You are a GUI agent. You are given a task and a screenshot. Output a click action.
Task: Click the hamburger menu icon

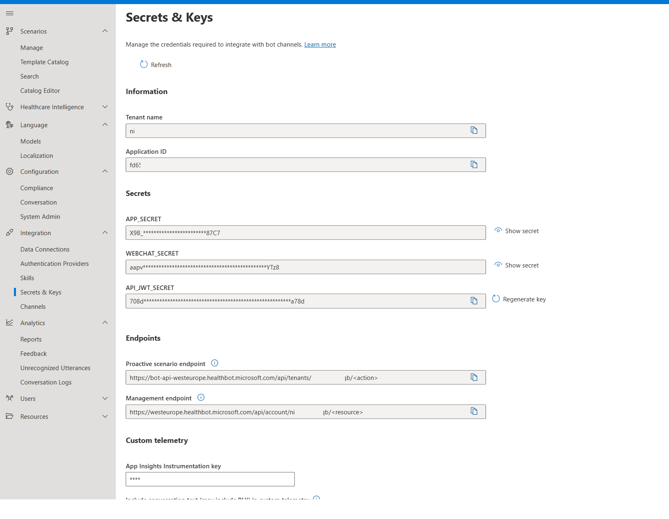9,13
